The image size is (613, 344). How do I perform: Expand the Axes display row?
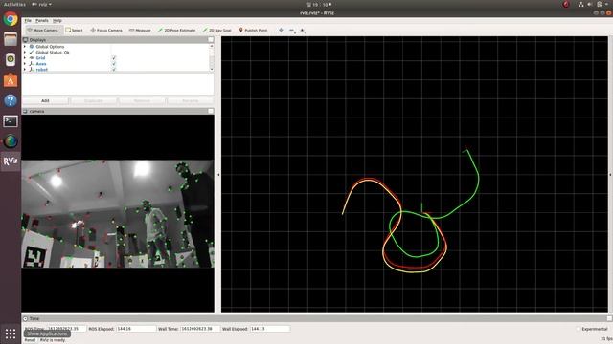tap(25, 64)
